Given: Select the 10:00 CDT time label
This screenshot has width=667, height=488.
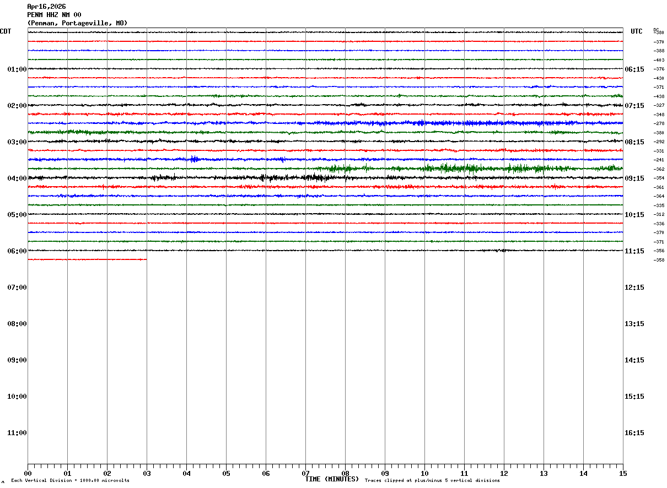Looking at the screenshot, I should coord(17,397).
